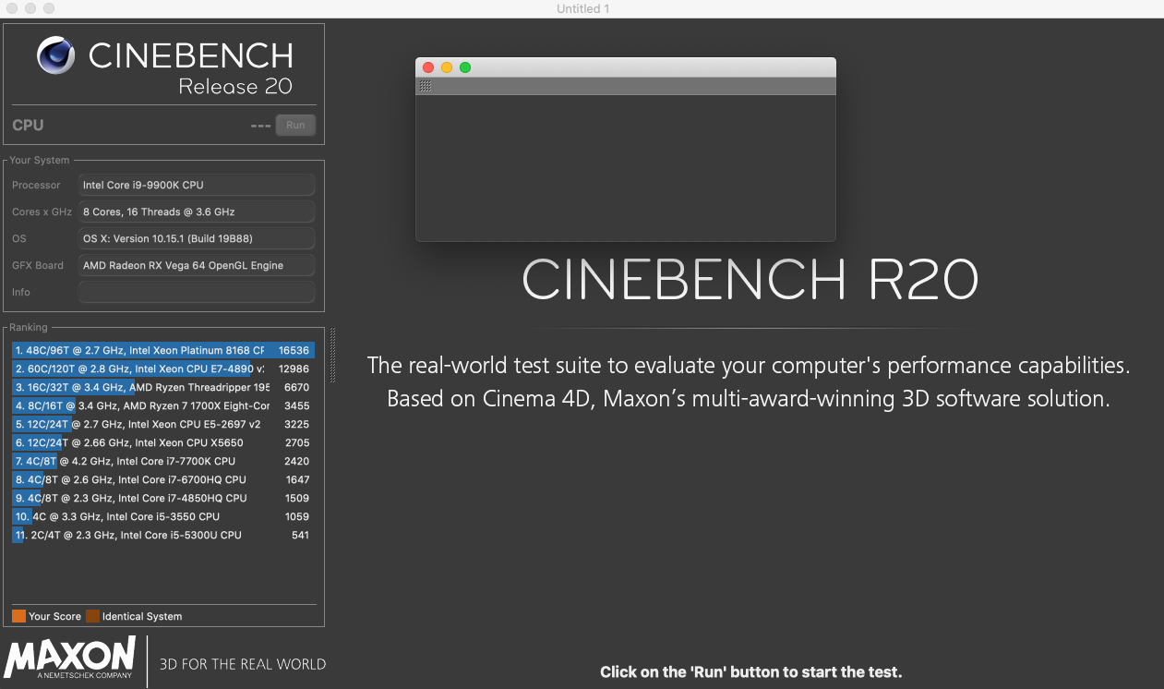Click the Run button for CPU test
The width and height of the screenshot is (1164, 689).
click(295, 125)
